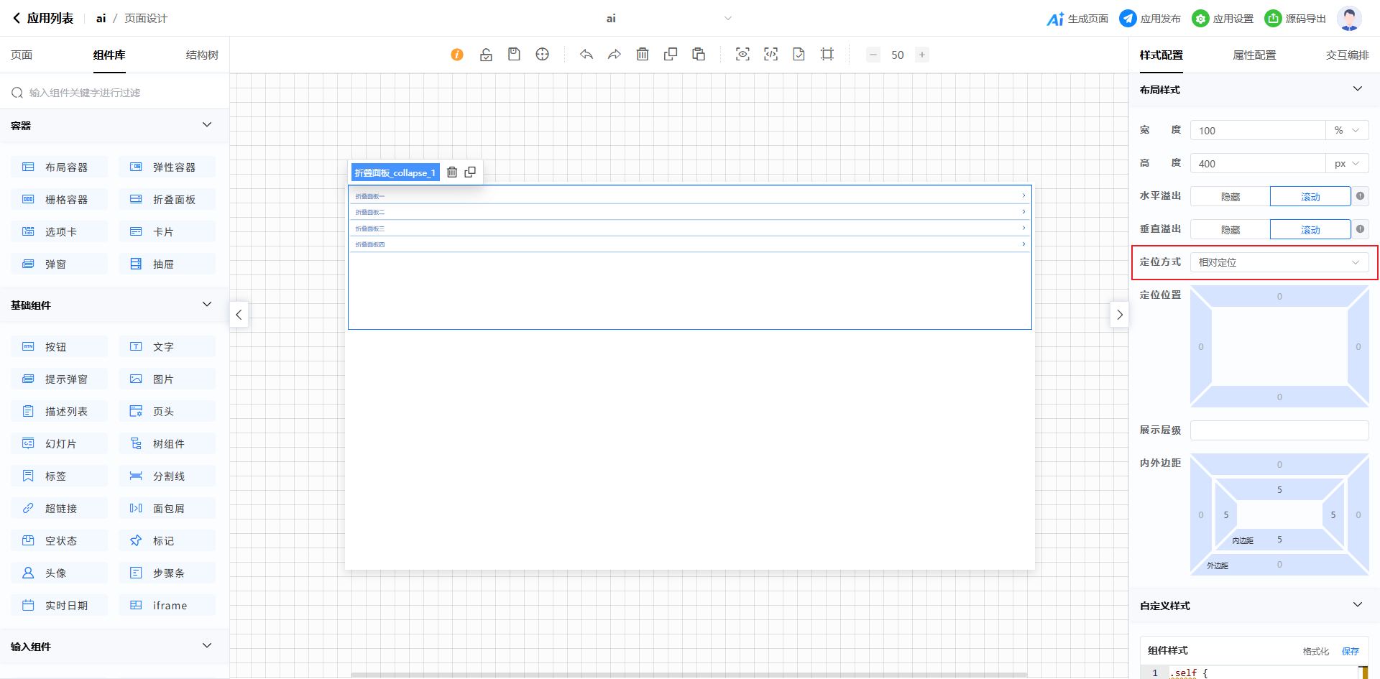Set 水平溢出 to 滚动
1380x679 pixels.
(x=1310, y=197)
